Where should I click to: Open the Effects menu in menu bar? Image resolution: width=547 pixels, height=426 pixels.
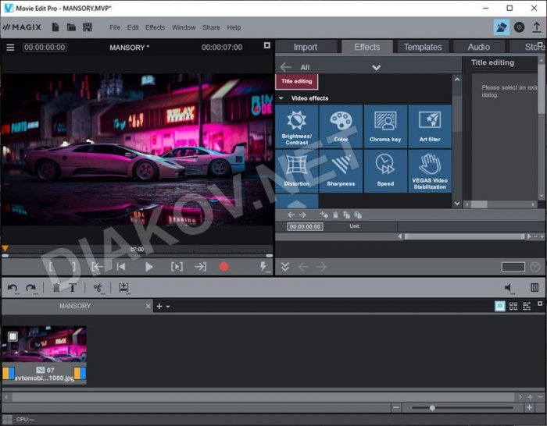point(155,27)
